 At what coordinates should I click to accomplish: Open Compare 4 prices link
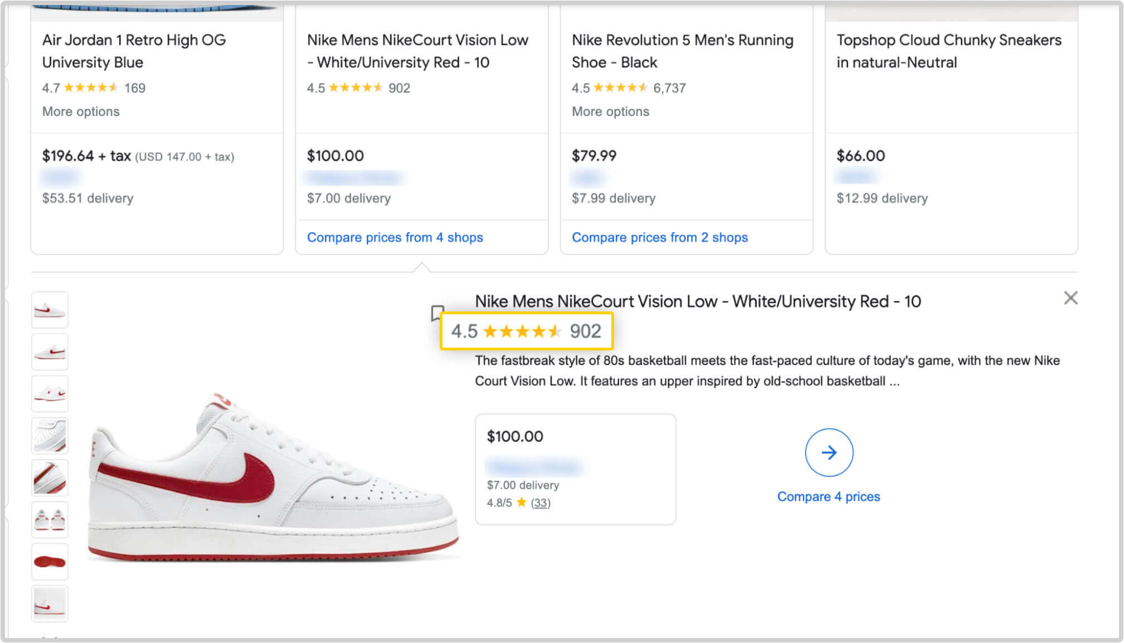[829, 496]
